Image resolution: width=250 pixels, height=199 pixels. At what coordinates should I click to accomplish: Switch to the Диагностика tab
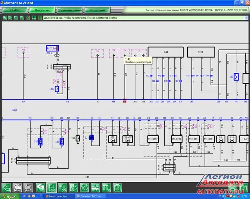click(x=42, y=10)
